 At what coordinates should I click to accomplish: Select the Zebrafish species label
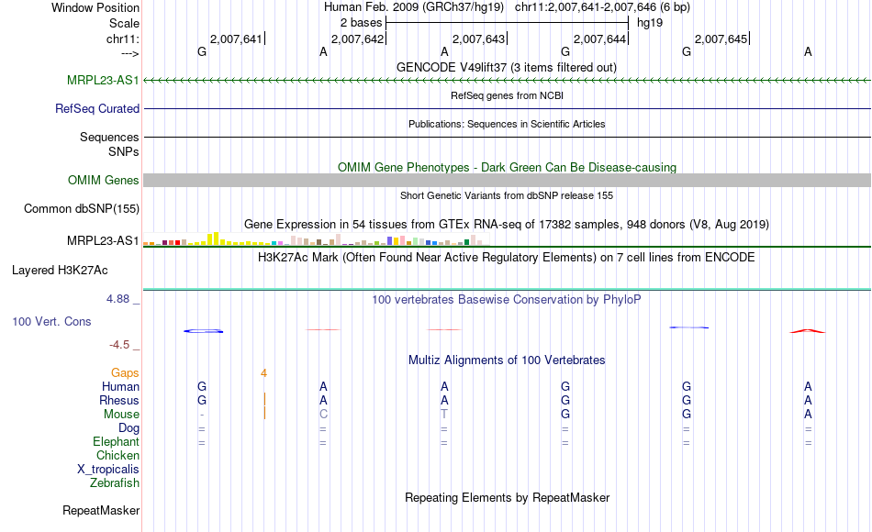click(115, 483)
